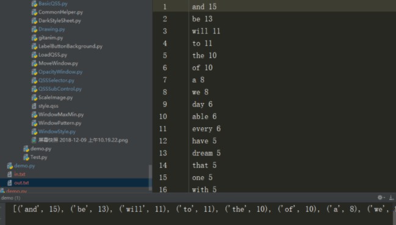396x225 pixels.
Task: Select the demo (1) run tab
Action: coord(10,198)
